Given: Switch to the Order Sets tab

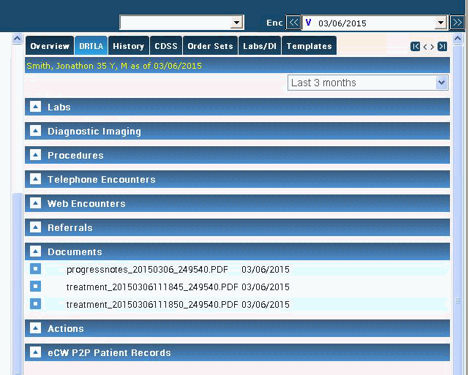Looking at the screenshot, I should [210, 46].
